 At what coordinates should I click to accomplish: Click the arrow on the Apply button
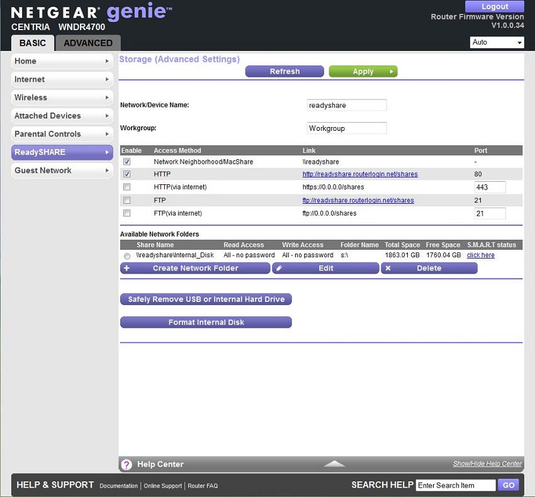(x=391, y=72)
